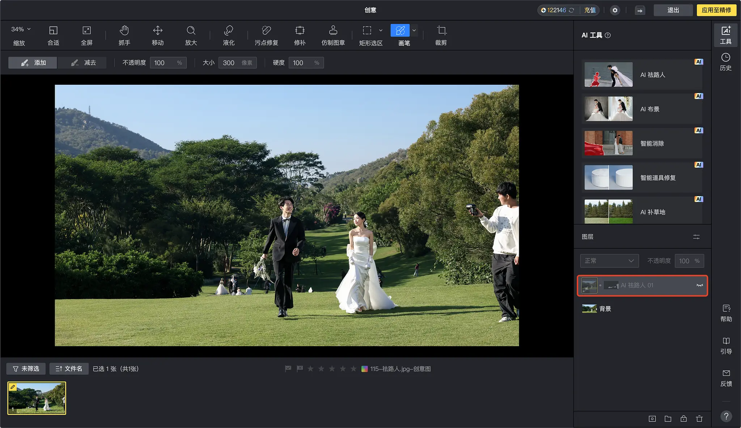Pick the 污点修复 spot healing tool

[266, 35]
